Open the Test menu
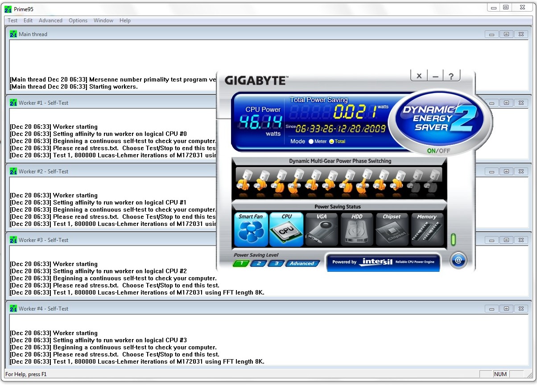537x385 pixels. pyautogui.click(x=12, y=20)
